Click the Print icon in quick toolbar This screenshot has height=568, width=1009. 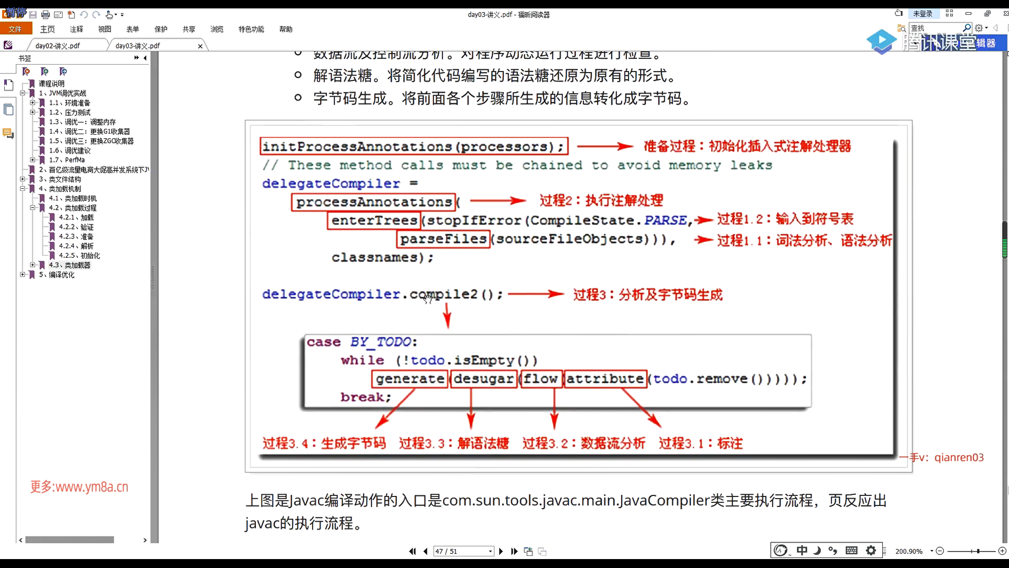[45, 15]
